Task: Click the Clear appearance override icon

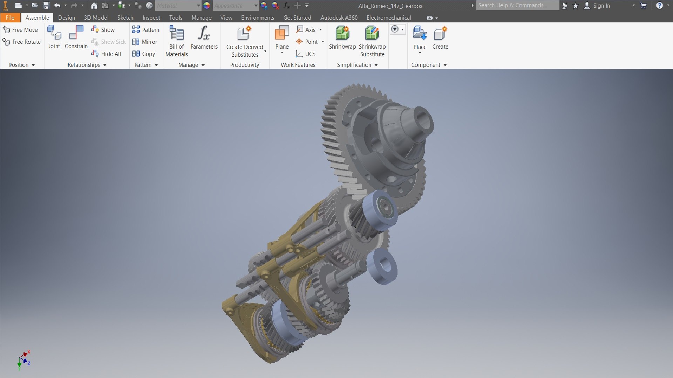Action: 276,6
